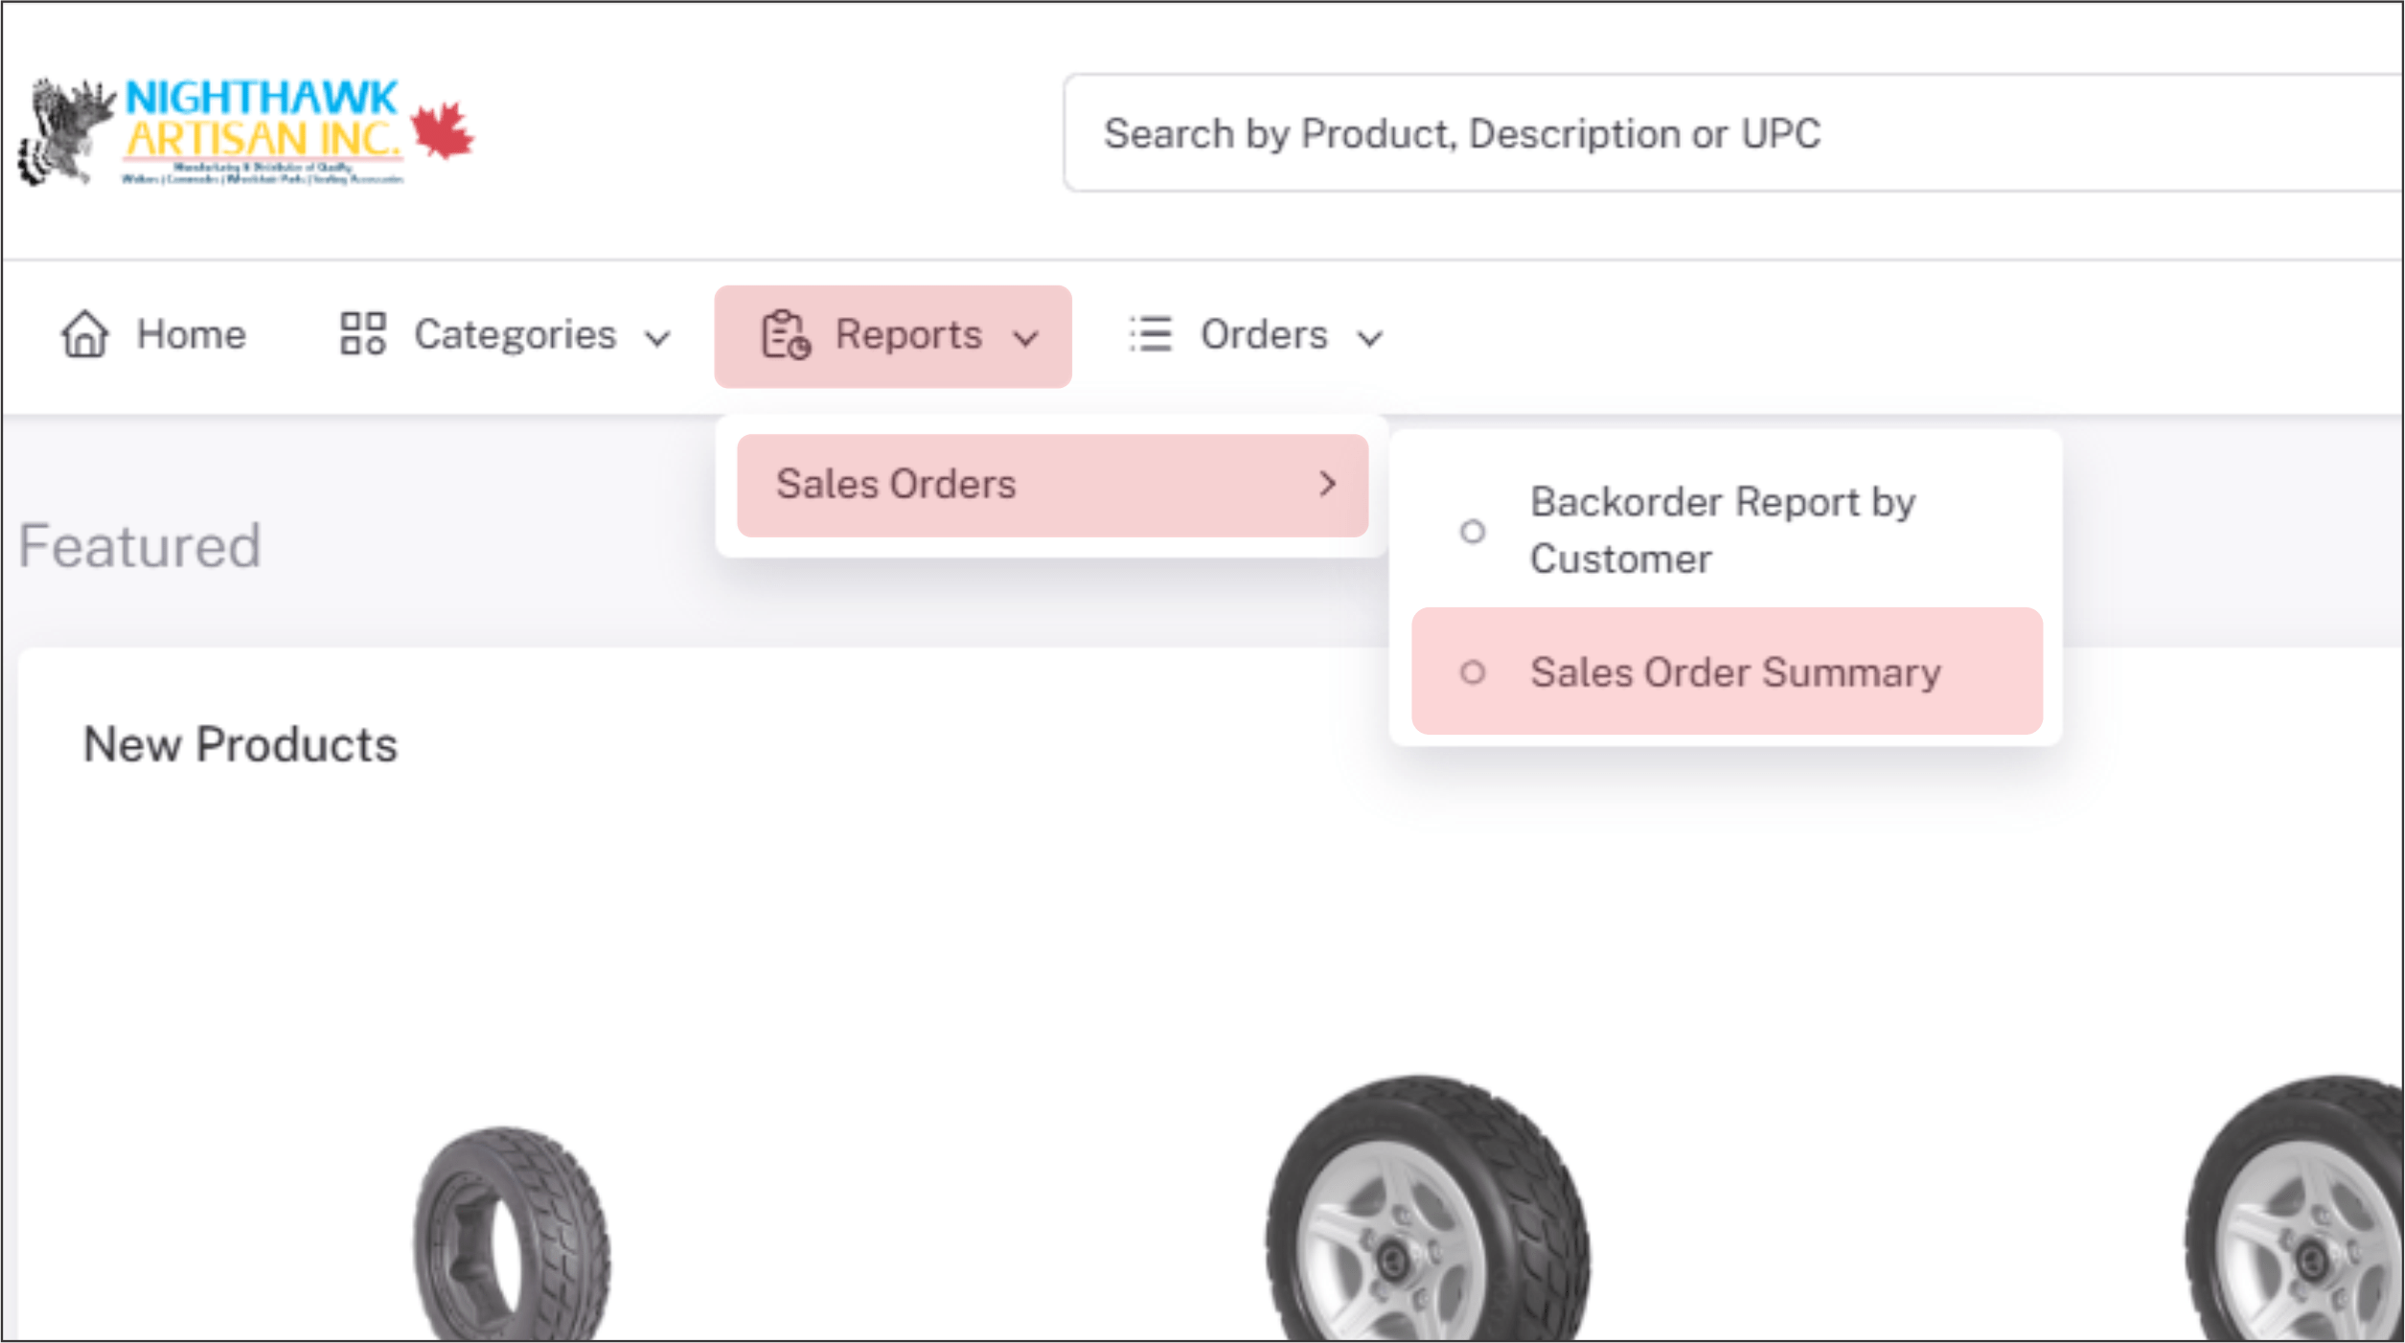Click the Orders list icon
This screenshot has width=2405, height=1343.
pos(1150,334)
